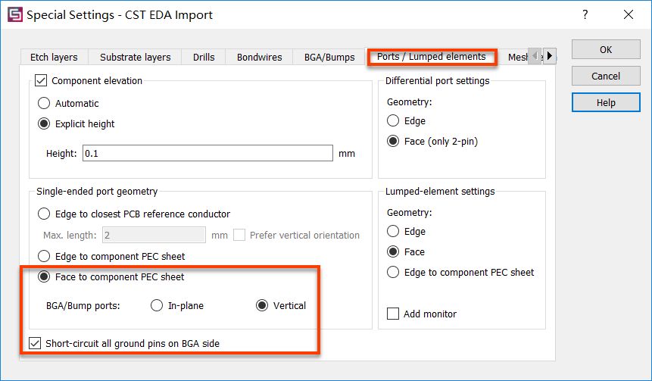This screenshot has height=381, width=652.
Task: Select Ports / Lumped elements tab
Action: tap(431, 57)
